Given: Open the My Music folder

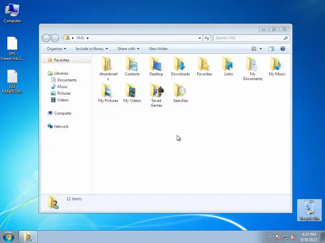Looking at the screenshot, I should (x=277, y=66).
